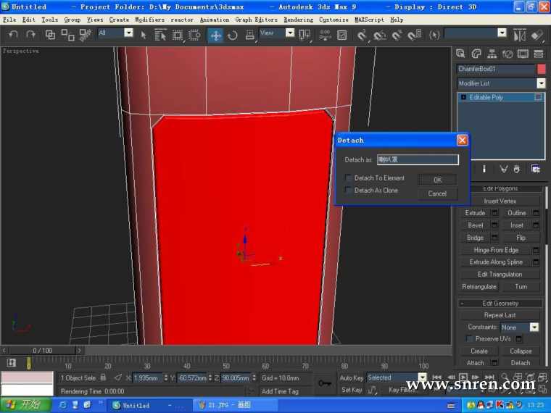The width and height of the screenshot is (551, 413).
Task: Open the Graph Editors menu
Action: (256, 20)
